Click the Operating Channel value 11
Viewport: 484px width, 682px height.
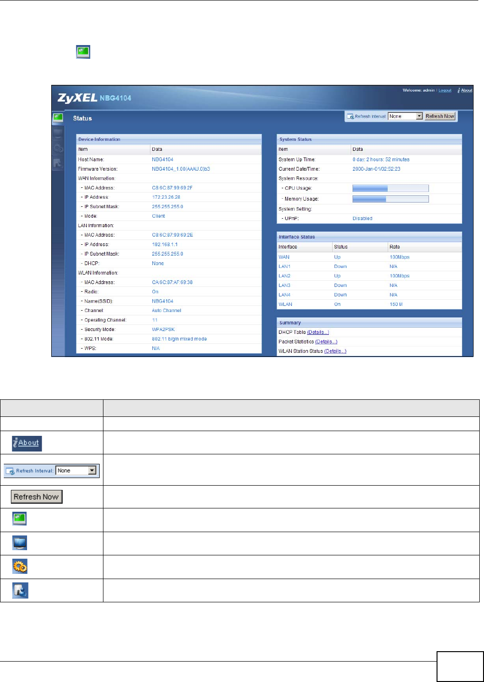click(x=155, y=320)
